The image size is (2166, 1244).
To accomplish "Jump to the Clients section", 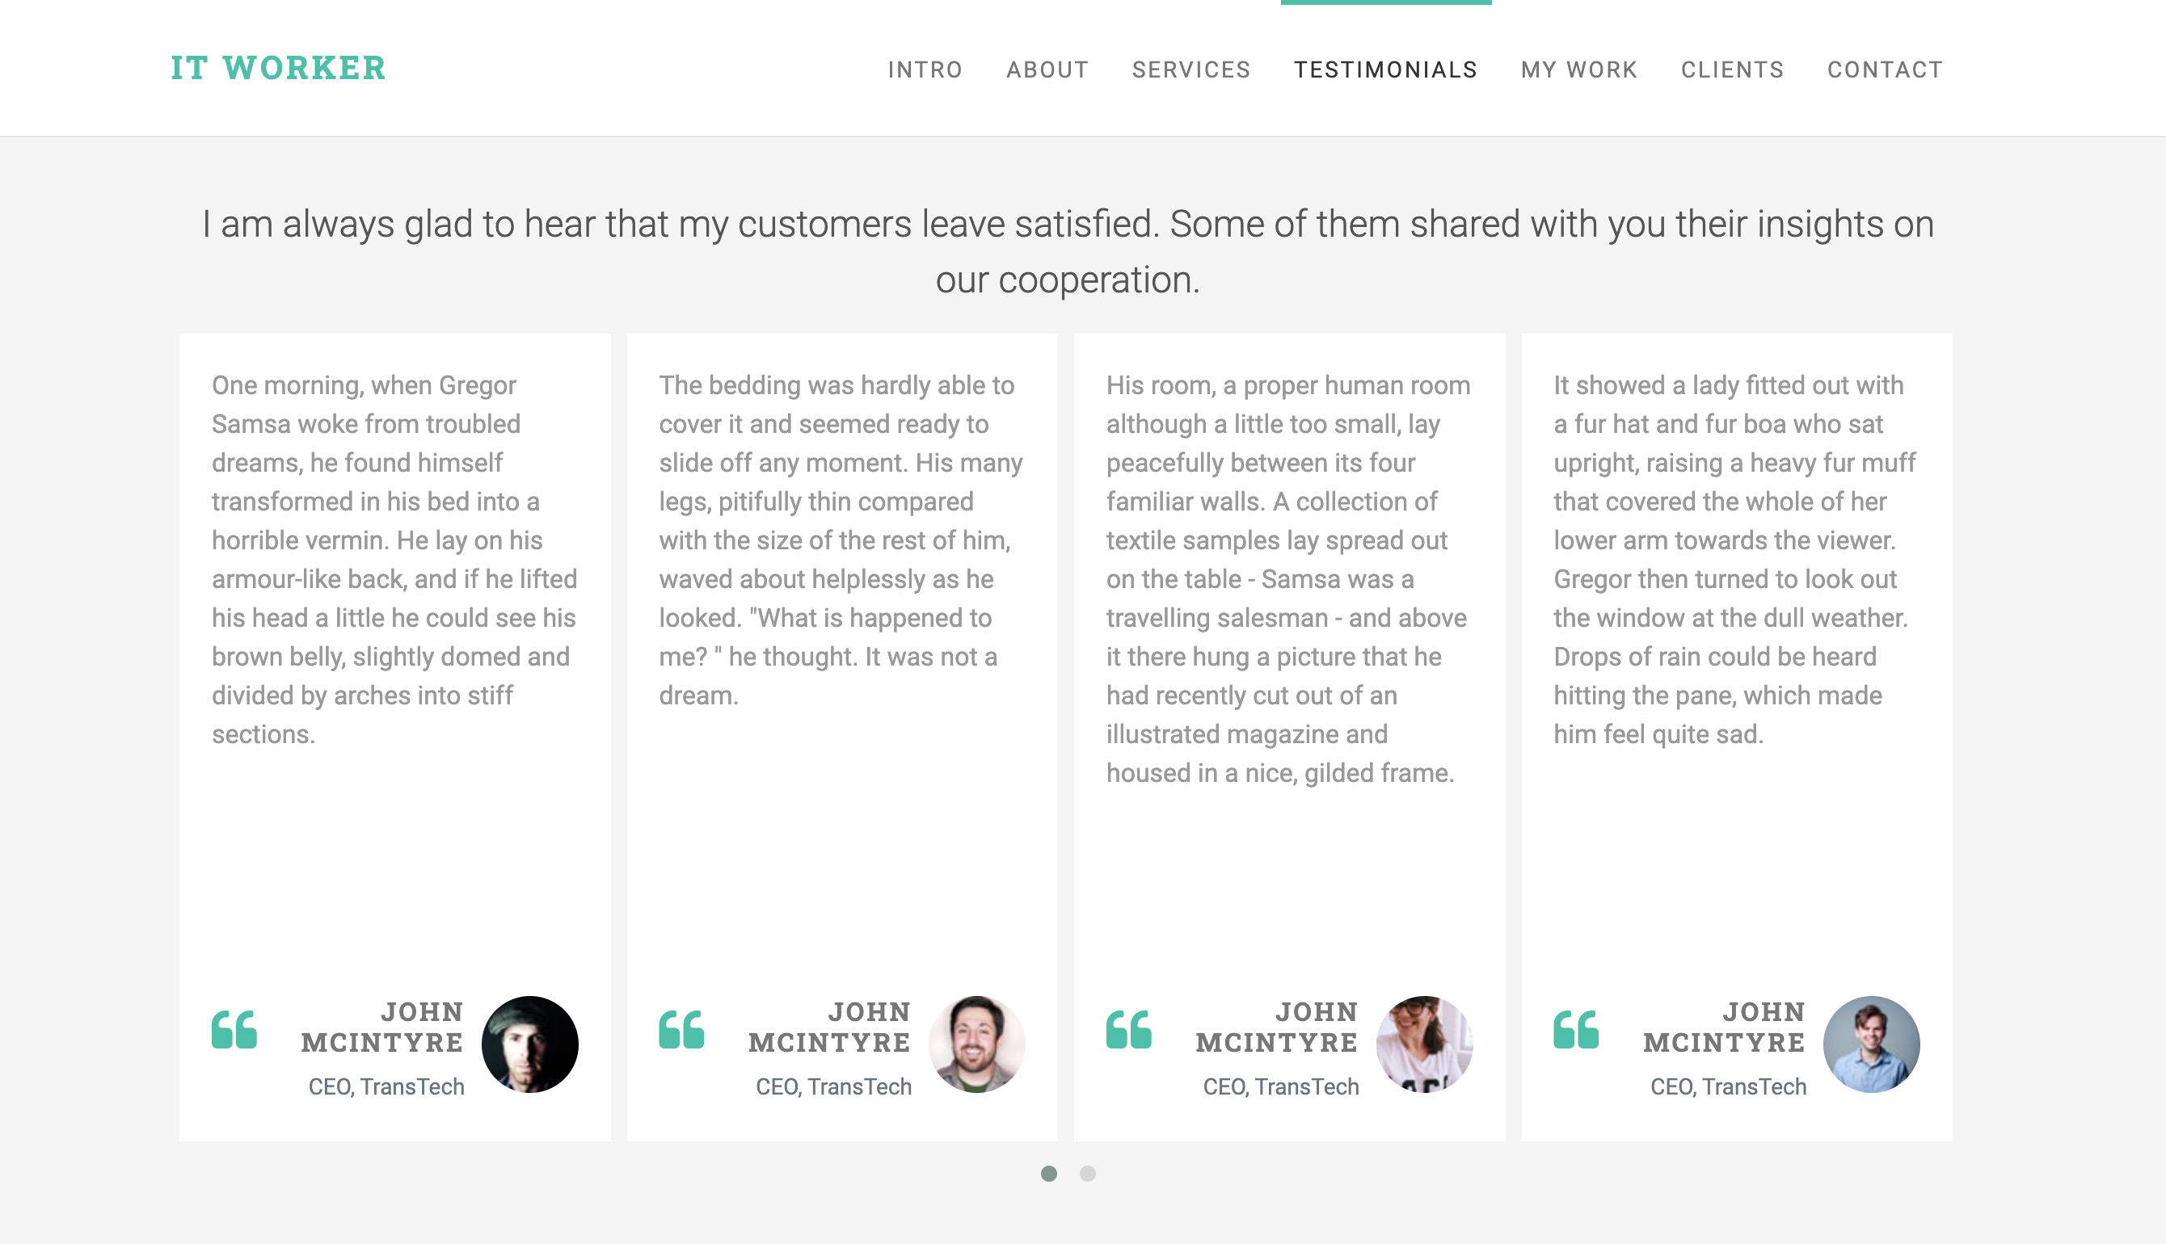I will point(1733,69).
